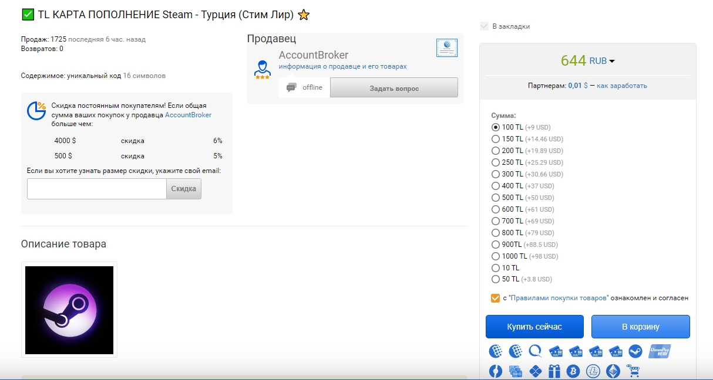713x380 pixels.
Task: Pick the Litecoin payment icon
Action: [x=593, y=371]
